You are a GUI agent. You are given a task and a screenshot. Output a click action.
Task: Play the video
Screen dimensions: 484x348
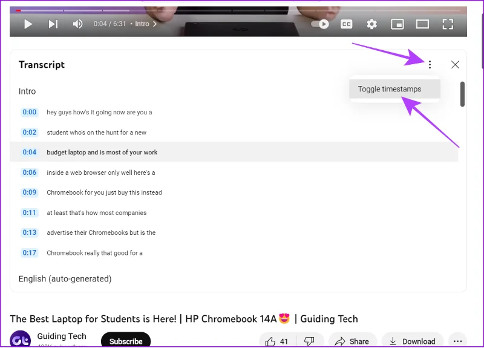tap(28, 24)
